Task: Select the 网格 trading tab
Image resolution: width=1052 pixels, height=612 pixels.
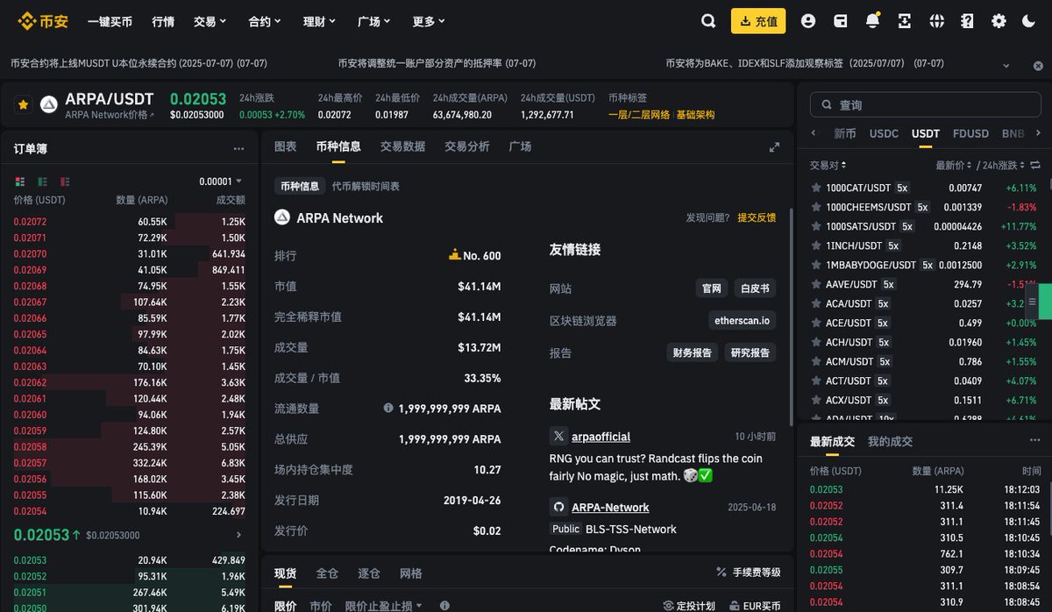Action: pos(410,573)
